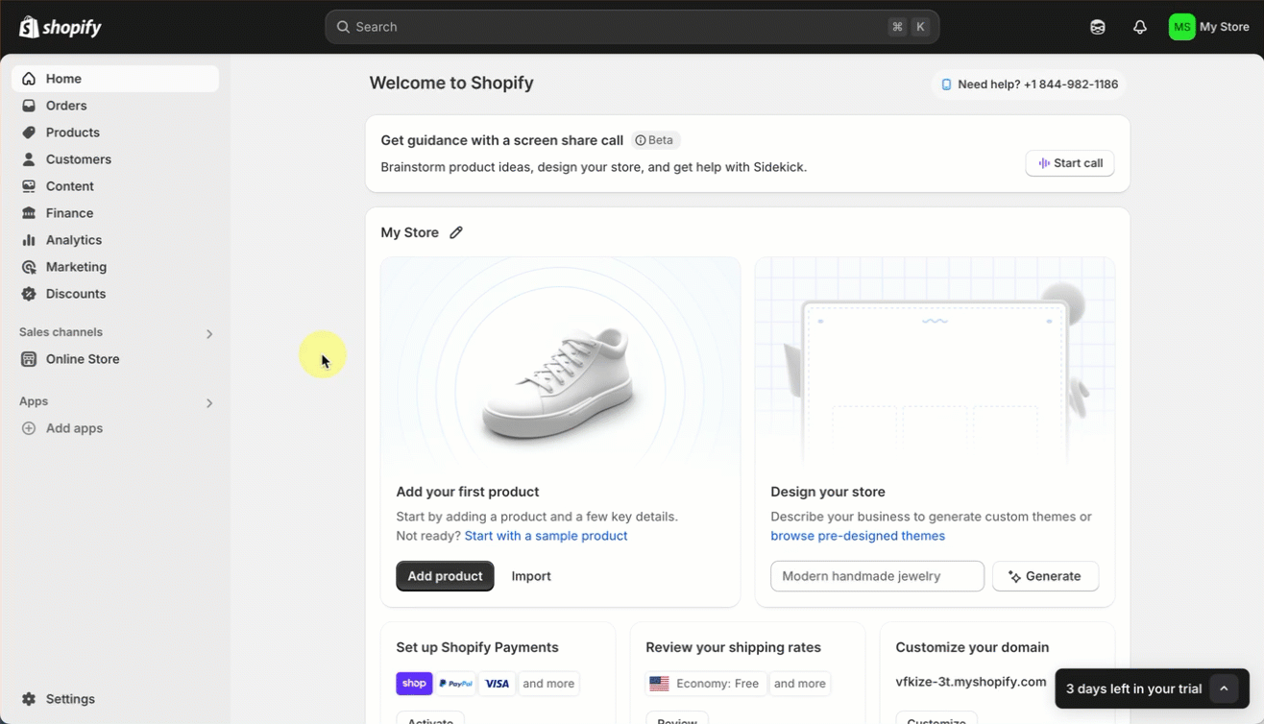Click Add apps in sidebar
The height and width of the screenshot is (724, 1264).
pos(115,428)
